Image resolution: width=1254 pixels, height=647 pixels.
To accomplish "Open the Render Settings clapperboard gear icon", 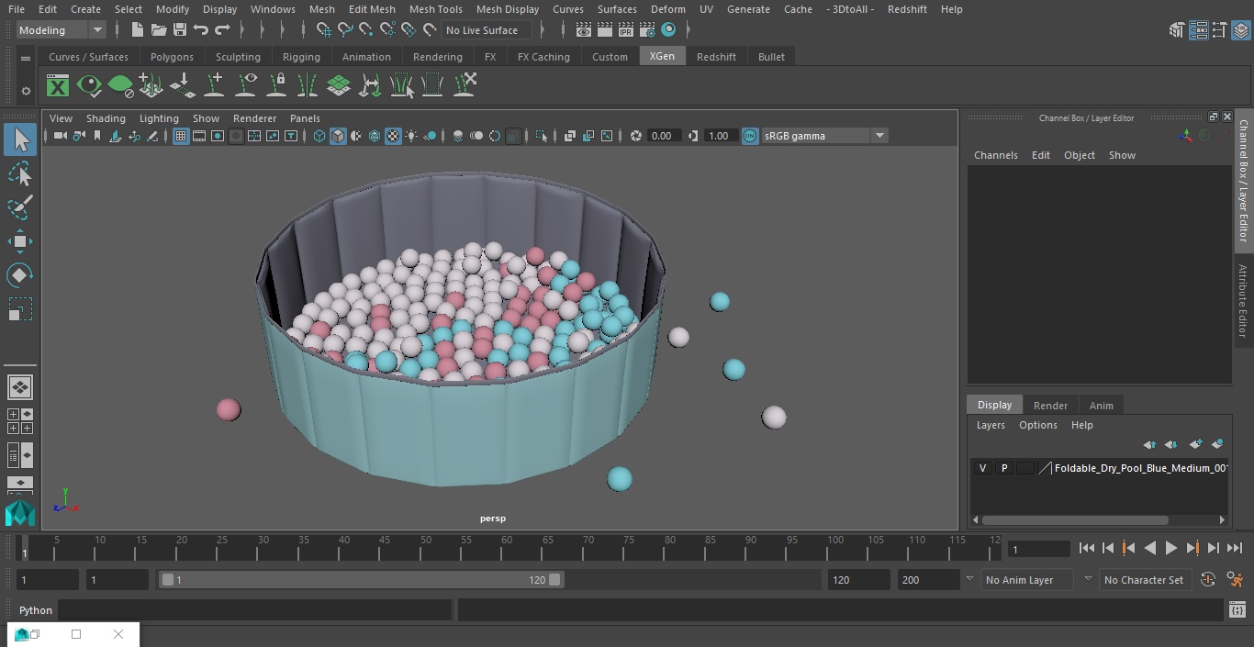I will tap(647, 30).
